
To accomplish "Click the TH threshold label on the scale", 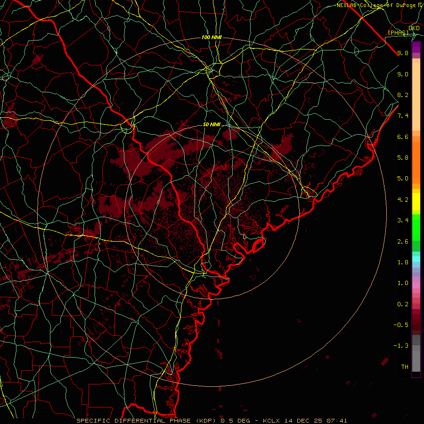I will (x=405, y=367).
